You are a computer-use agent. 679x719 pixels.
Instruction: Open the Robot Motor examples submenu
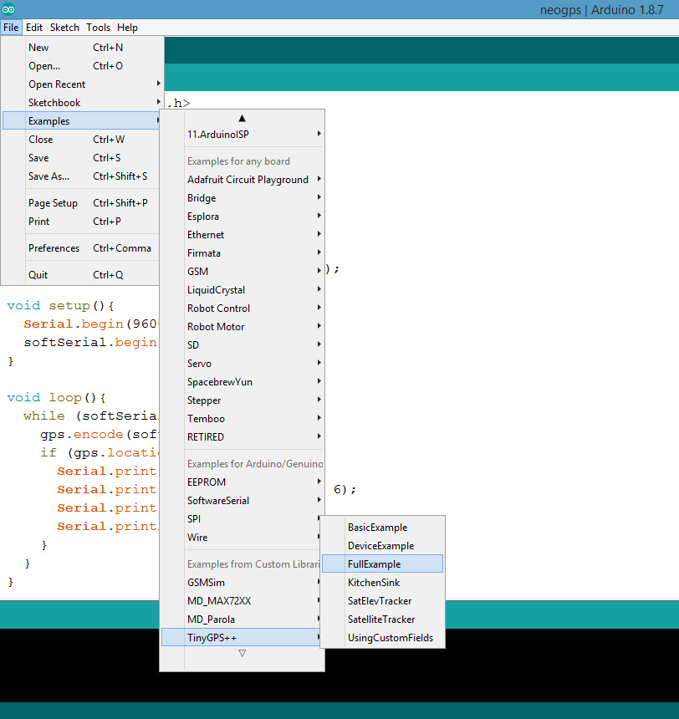click(x=242, y=327)
